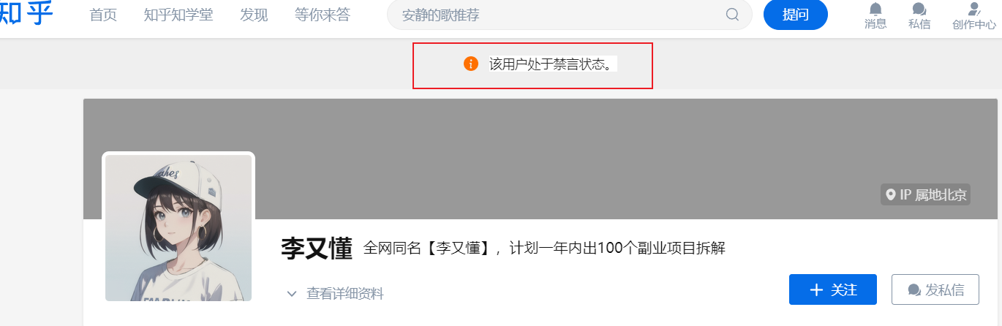Click the IP 属地北京 location pin icon

point(890,194)
